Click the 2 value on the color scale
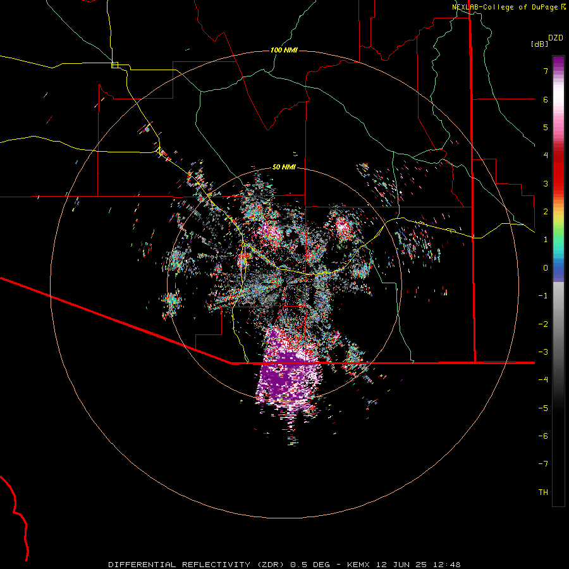The height and width of the screenshot is (569, 569). (x=546, y=212)
